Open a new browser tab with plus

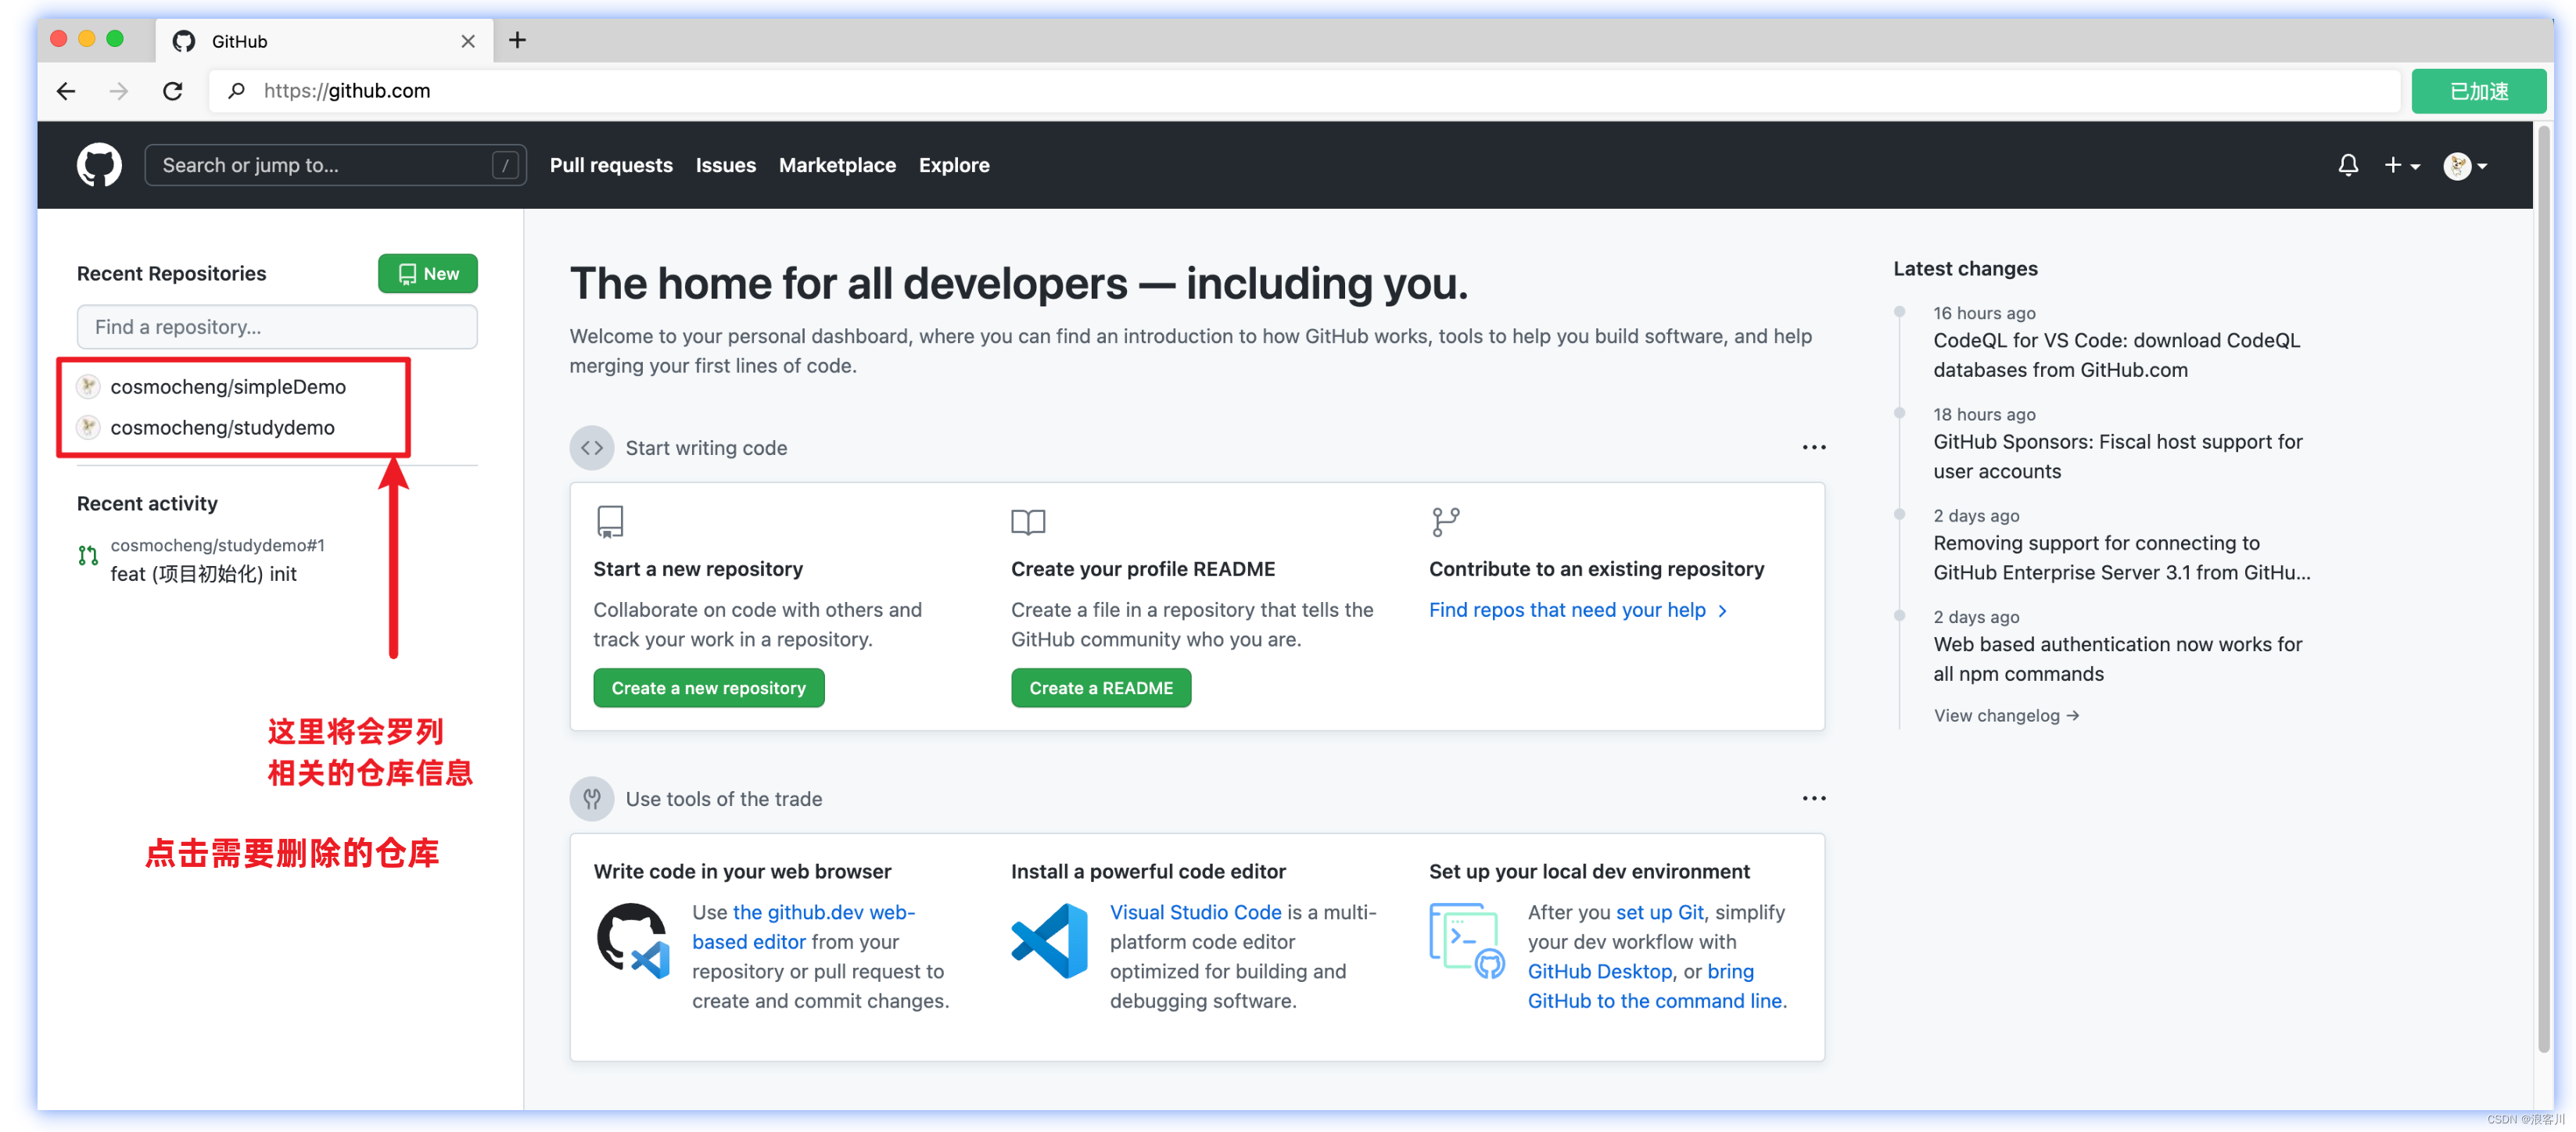517,40
